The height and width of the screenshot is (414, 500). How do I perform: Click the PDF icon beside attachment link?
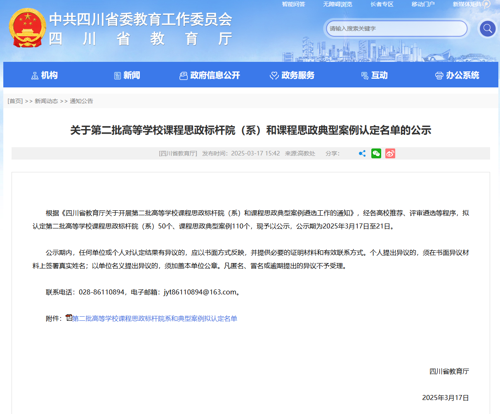[69, 318]
